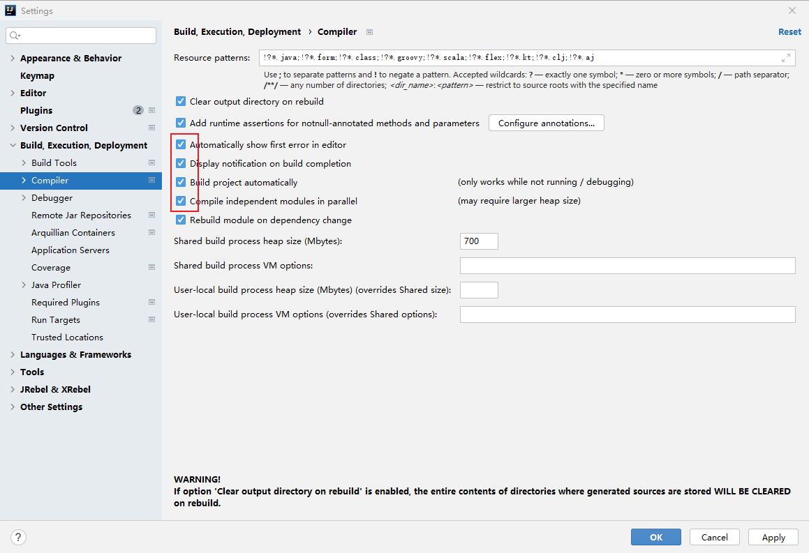Click the Shared build process heap size field
809x553 pixels.
479,241
